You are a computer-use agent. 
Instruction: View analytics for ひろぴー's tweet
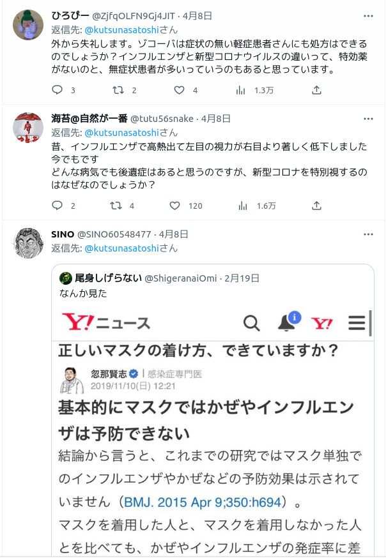pyautogui.click(x=241, y=91)
